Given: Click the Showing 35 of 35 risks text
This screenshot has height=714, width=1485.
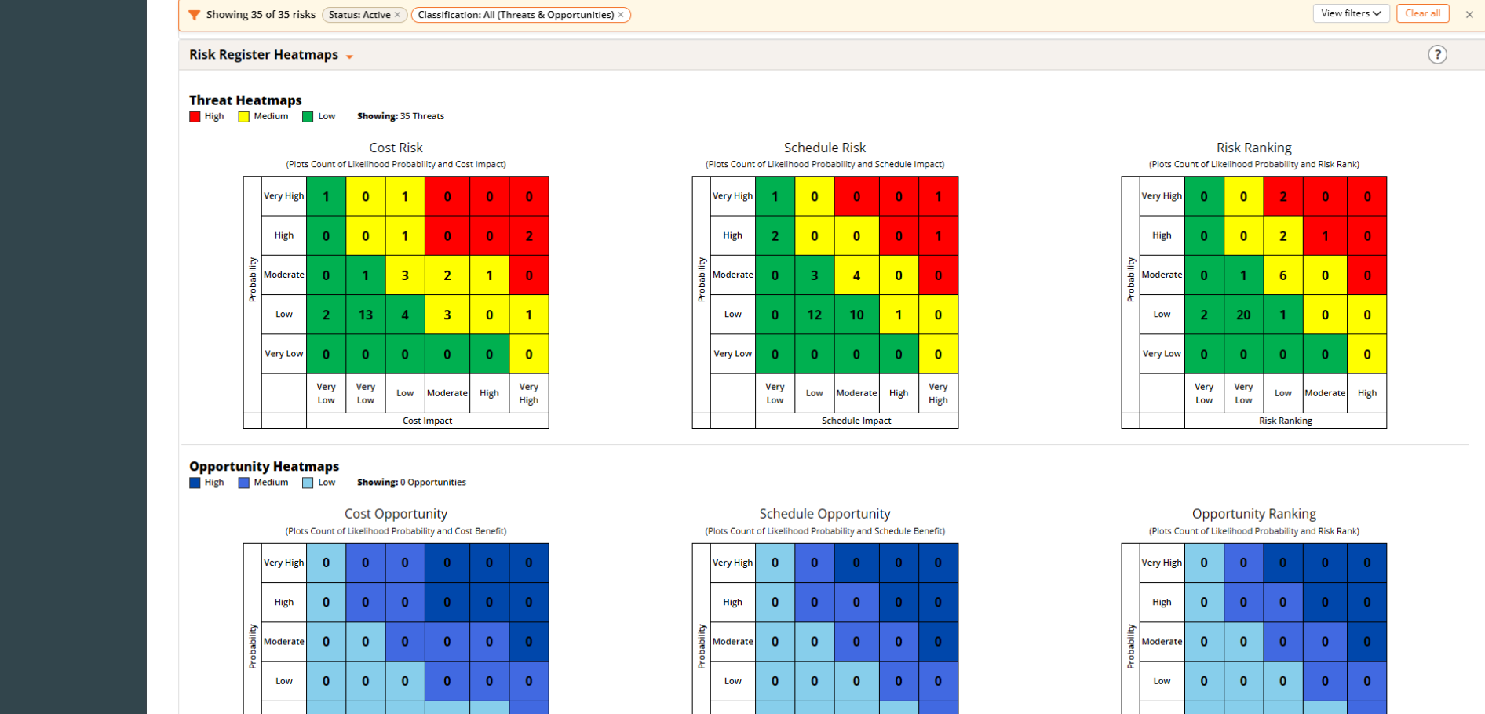Looking at the screenshot, I should click(x=261, y=15).
